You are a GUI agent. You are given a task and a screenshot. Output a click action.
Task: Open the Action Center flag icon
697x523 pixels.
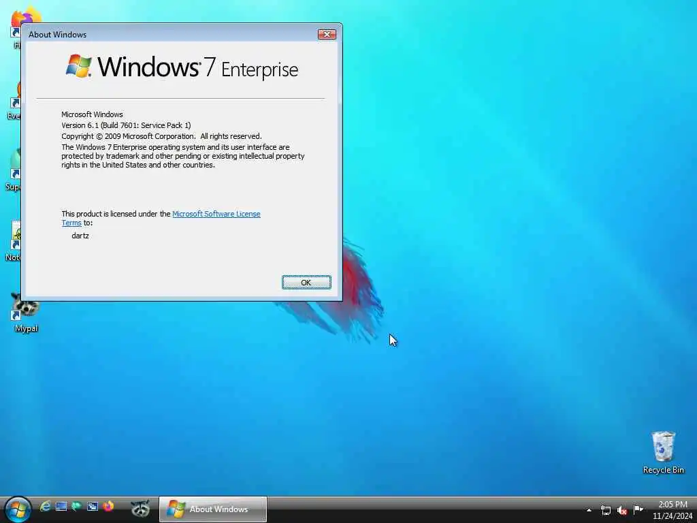(x=638, y=509)
